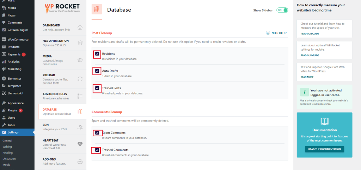Click the Post Cleanup heading
The image size is (361, 170).
tap(102, 33)
